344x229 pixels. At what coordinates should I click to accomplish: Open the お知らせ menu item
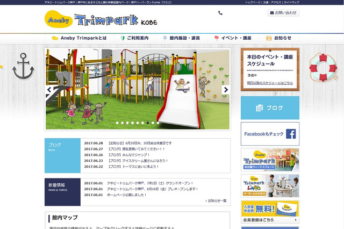(278, 38)
